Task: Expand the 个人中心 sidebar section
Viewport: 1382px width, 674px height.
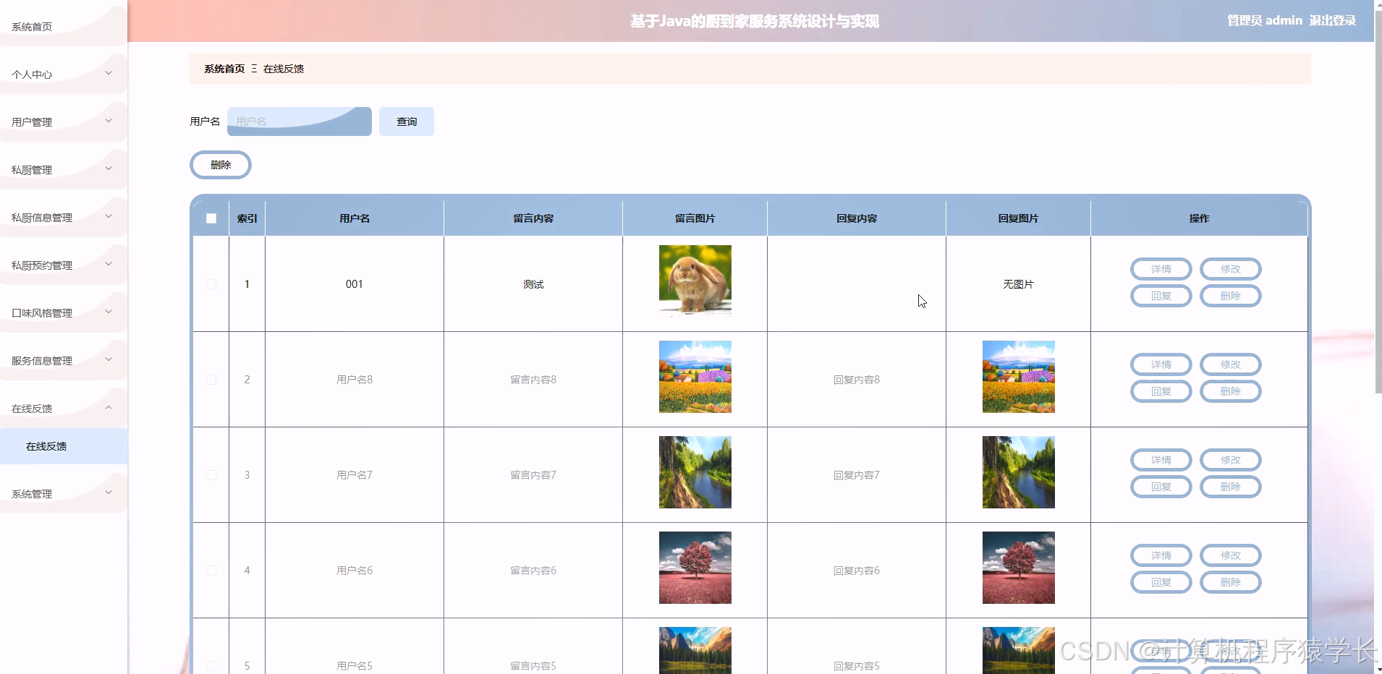Action: (63, 74)
